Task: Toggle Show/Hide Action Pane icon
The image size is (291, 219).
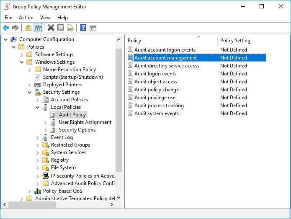Action: tap(93, 28)
